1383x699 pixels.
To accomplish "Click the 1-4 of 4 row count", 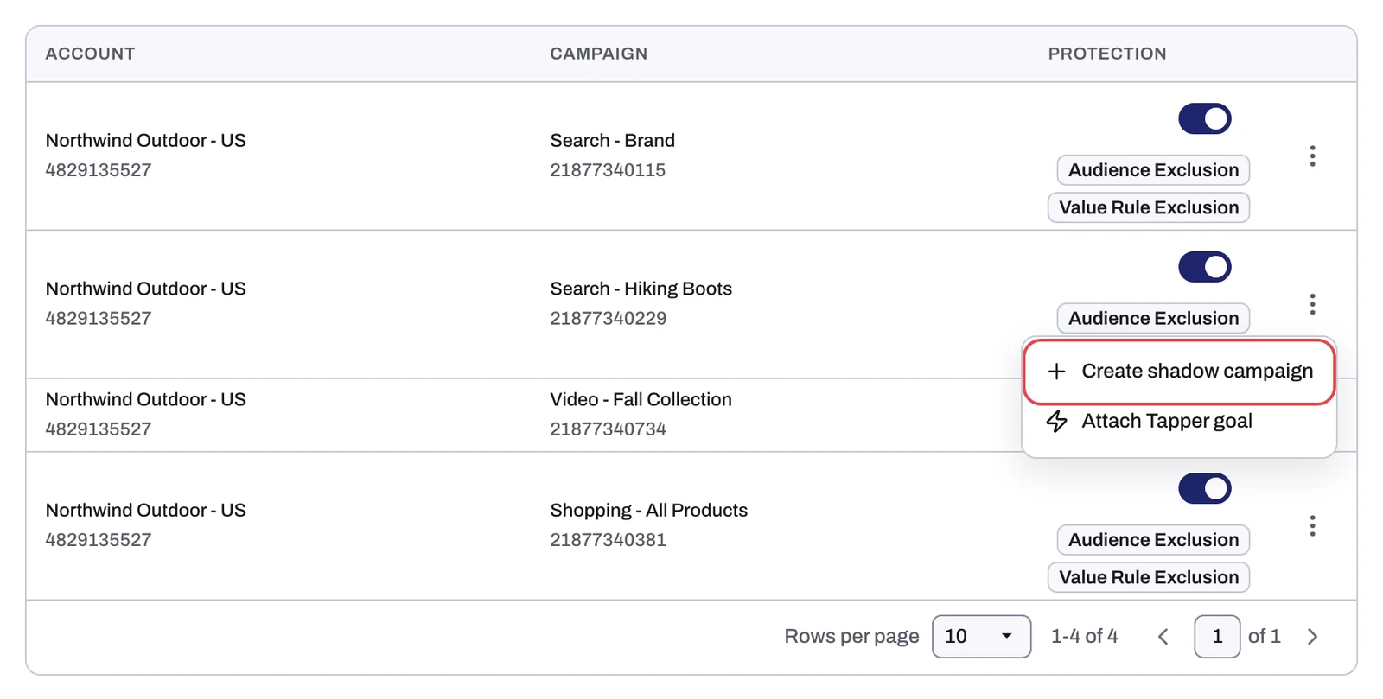I will [1084, 637].
